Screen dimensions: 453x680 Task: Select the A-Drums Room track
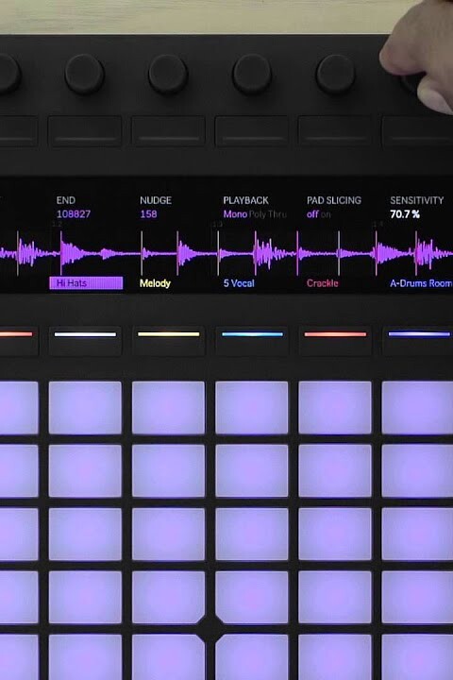[x=421, y=283]
